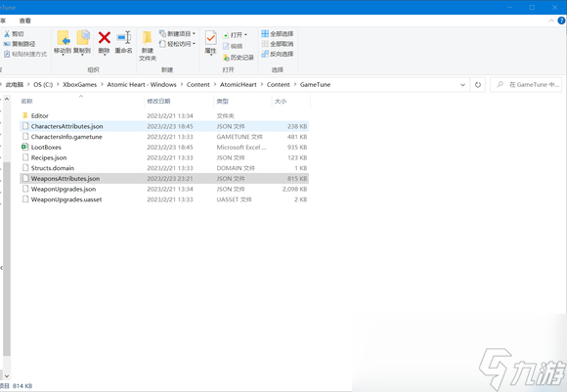
Task: Open the New item (新建项目) dropdown
Action: coord(177,33)
